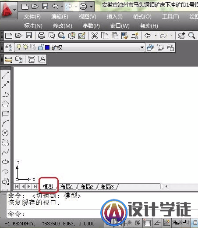
Task: Click New in quick access toolbar
Action: tap(25, 7)
